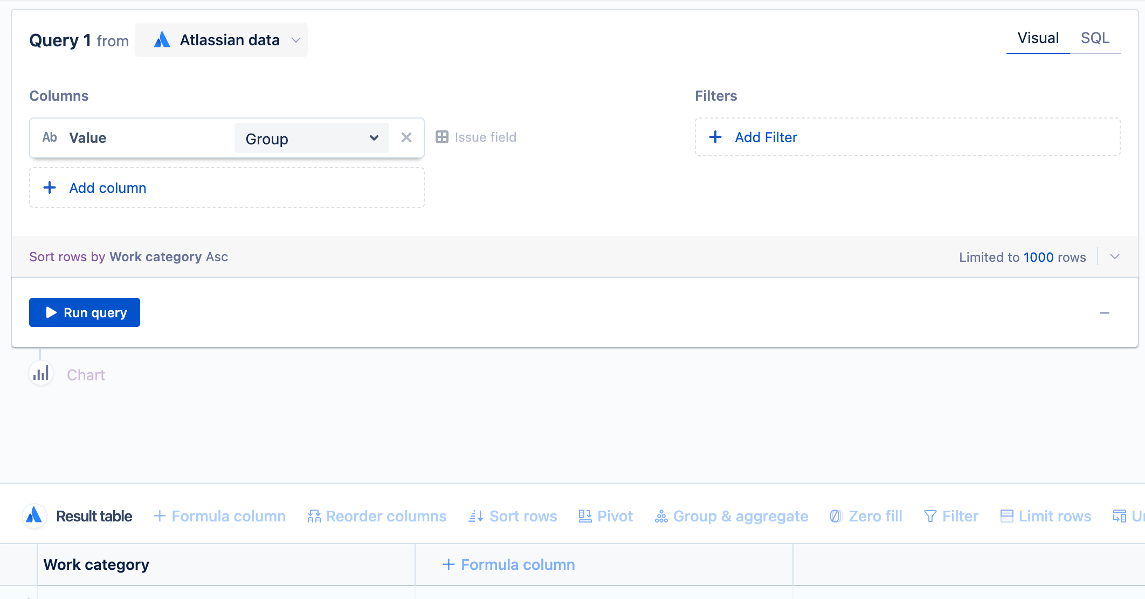Screen dimensions: 1145x599
Task: Switch to the SQL tab
Action: tap(1095, 38)
